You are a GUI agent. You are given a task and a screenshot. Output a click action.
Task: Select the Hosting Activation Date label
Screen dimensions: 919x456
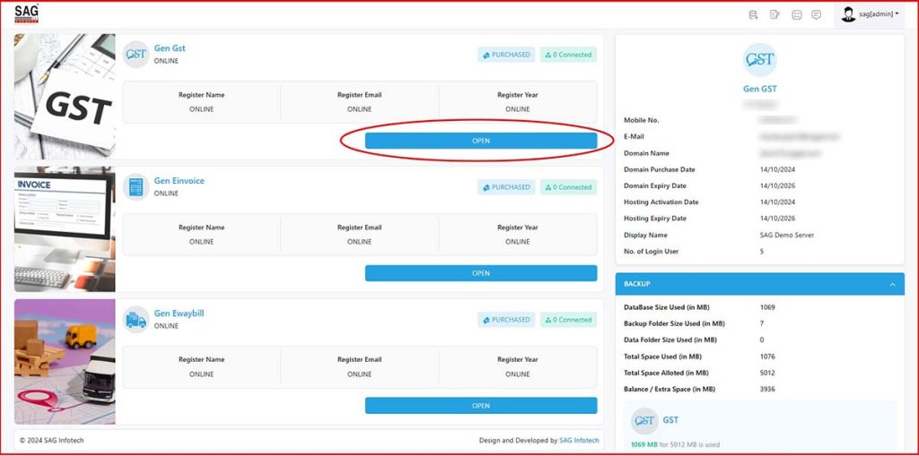click(661, 202)
